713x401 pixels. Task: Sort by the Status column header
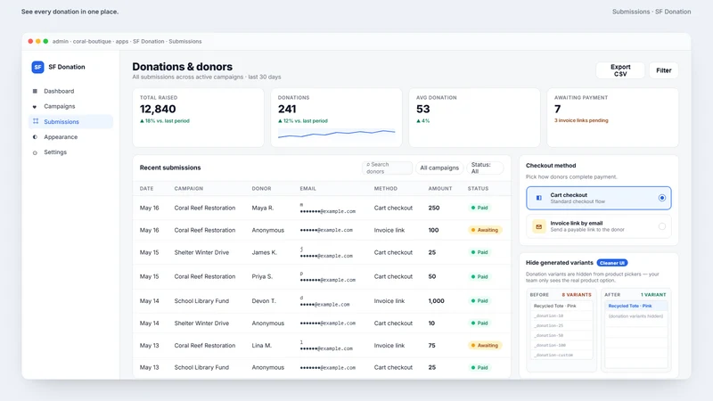(x=478, y=188)
